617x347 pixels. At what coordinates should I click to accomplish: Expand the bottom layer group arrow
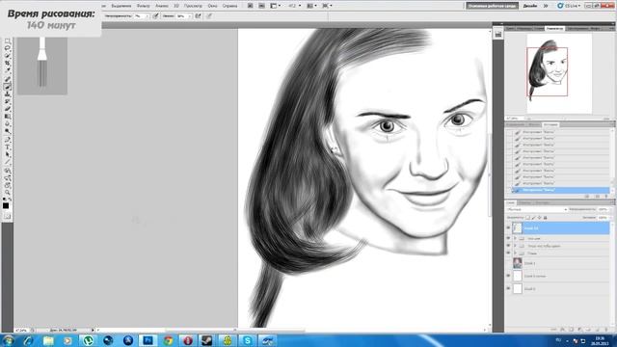tap(515, 253)
